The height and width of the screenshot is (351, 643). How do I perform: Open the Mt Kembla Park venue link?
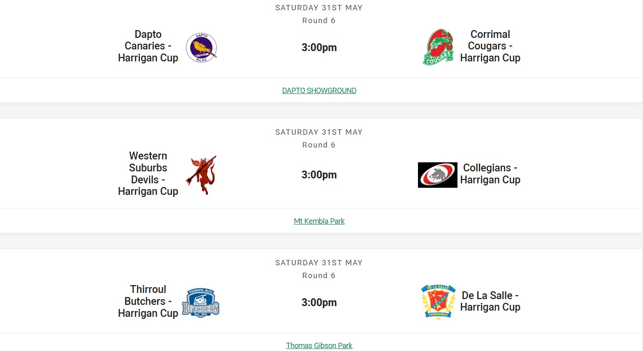click(x=319, y=221)
